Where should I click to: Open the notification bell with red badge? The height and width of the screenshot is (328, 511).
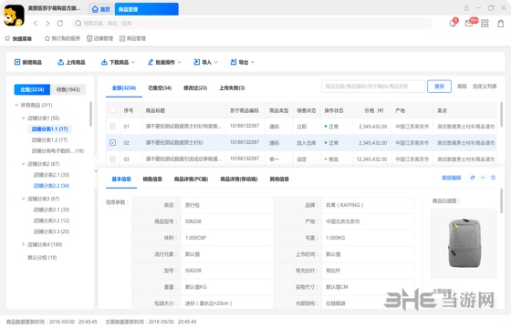(x=453, y=23)
